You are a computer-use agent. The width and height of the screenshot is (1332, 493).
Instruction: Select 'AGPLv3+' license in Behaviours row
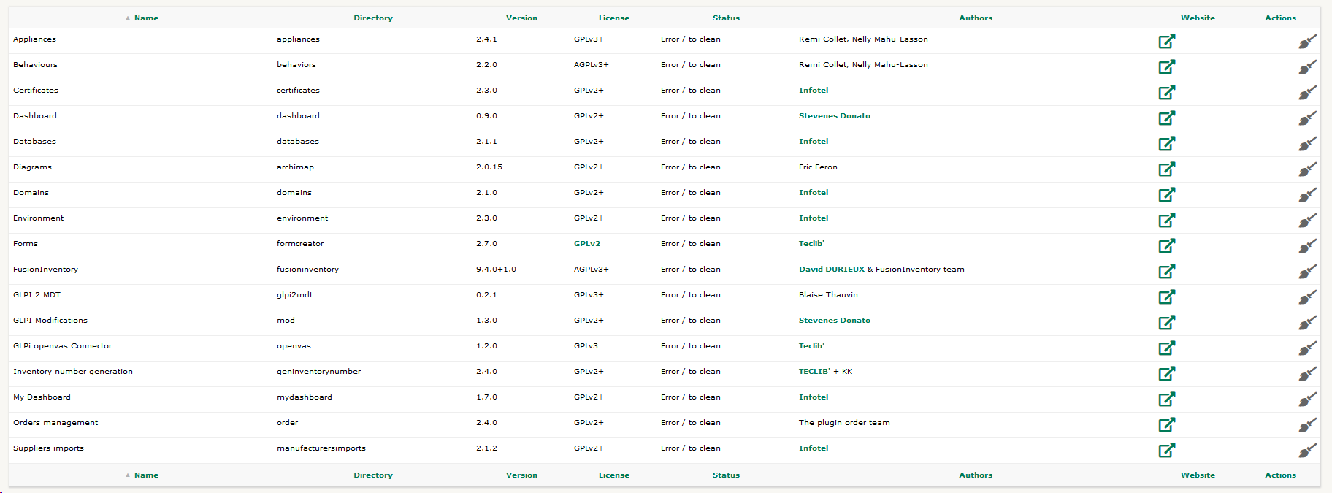click(x=591, y=65)
